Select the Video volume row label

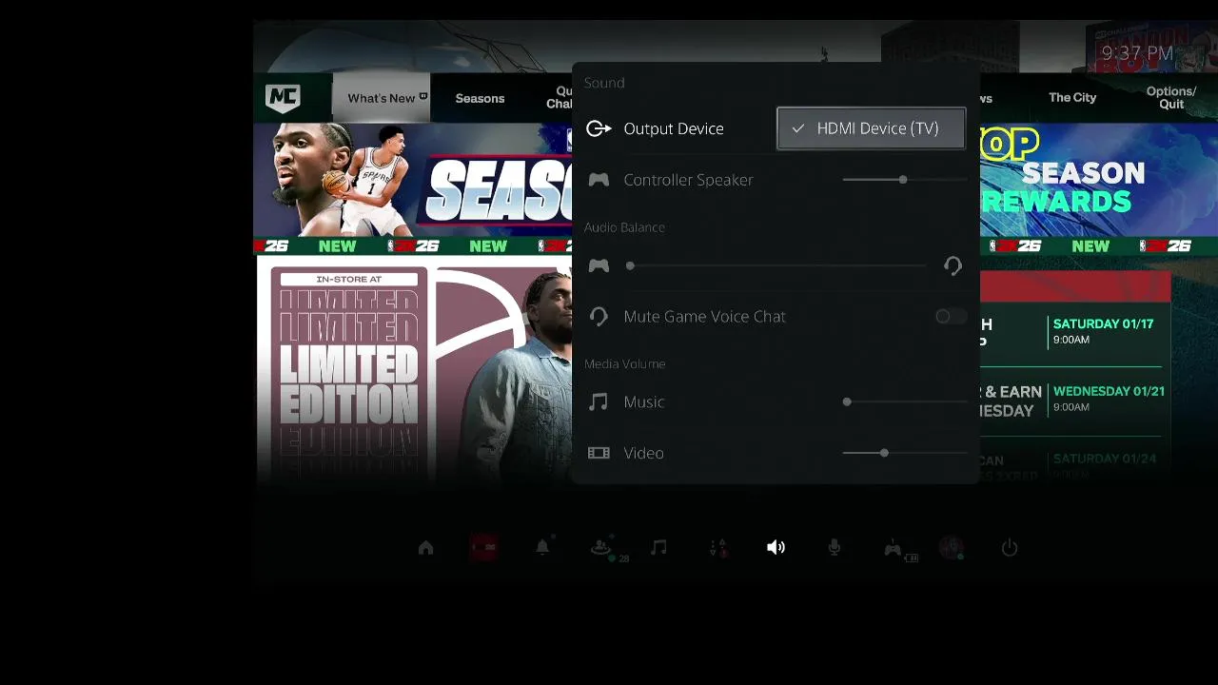click(x=643, y=453)
